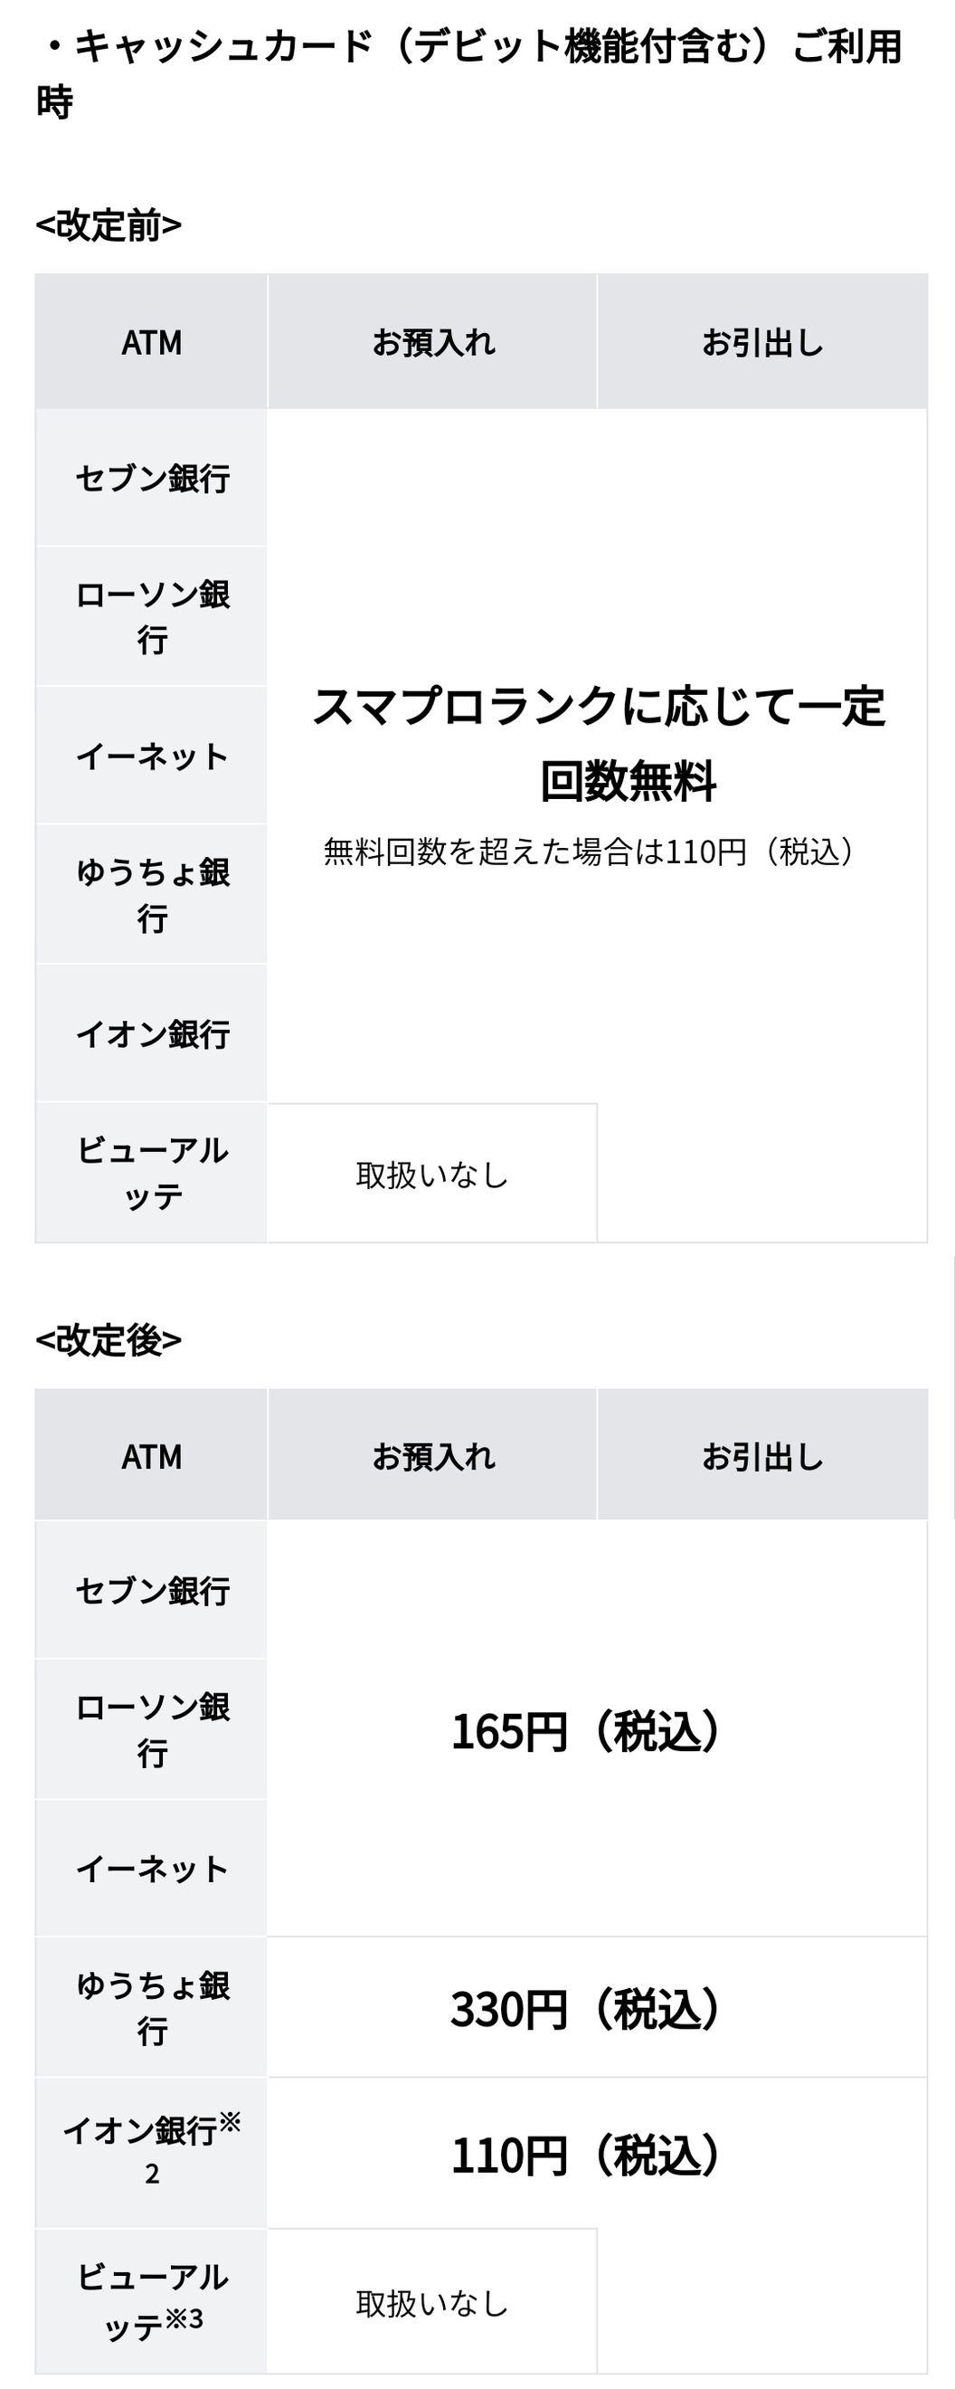Click the スマプロランクに応じて一定回数無料 text
Viewport: 955px width, 2389px height.
click(598, 743)
